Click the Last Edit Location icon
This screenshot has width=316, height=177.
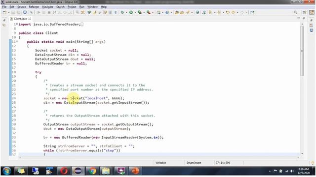[x=228, y=12]
